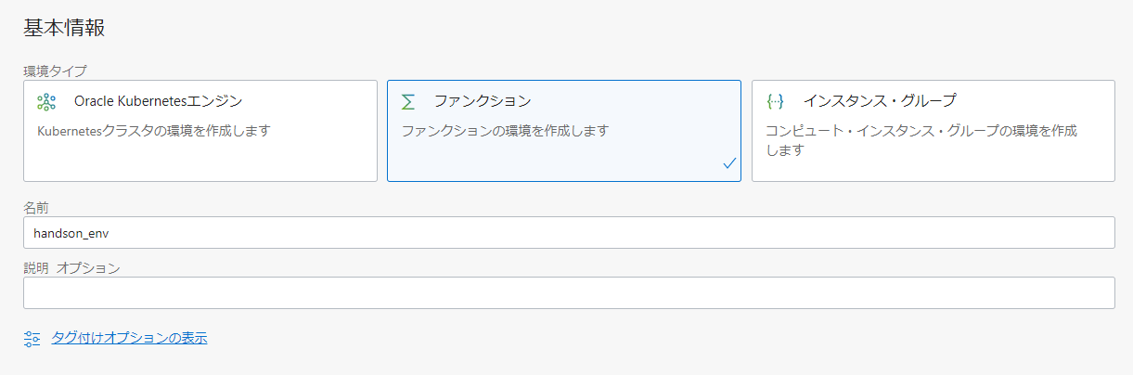Click the sliders icon beside タグ付けオプションの表示
The width and height of the screenshot is (1133, 375).
[32, 339]
